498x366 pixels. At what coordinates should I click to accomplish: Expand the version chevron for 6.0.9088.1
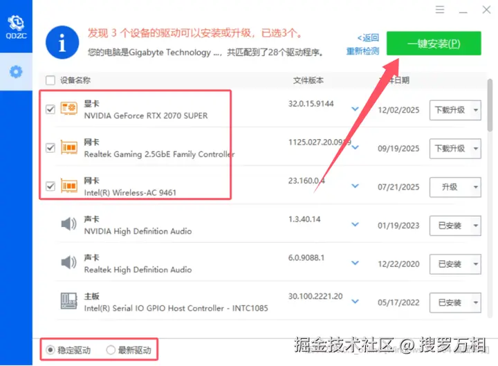coord(355,263)
